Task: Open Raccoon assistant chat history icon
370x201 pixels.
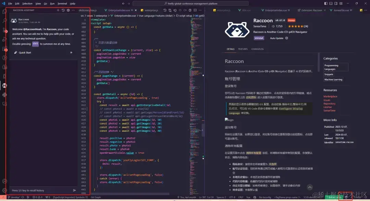Action: coord(63,10)
